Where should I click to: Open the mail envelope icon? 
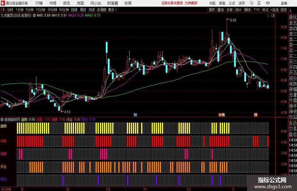[x=268, y=3]
